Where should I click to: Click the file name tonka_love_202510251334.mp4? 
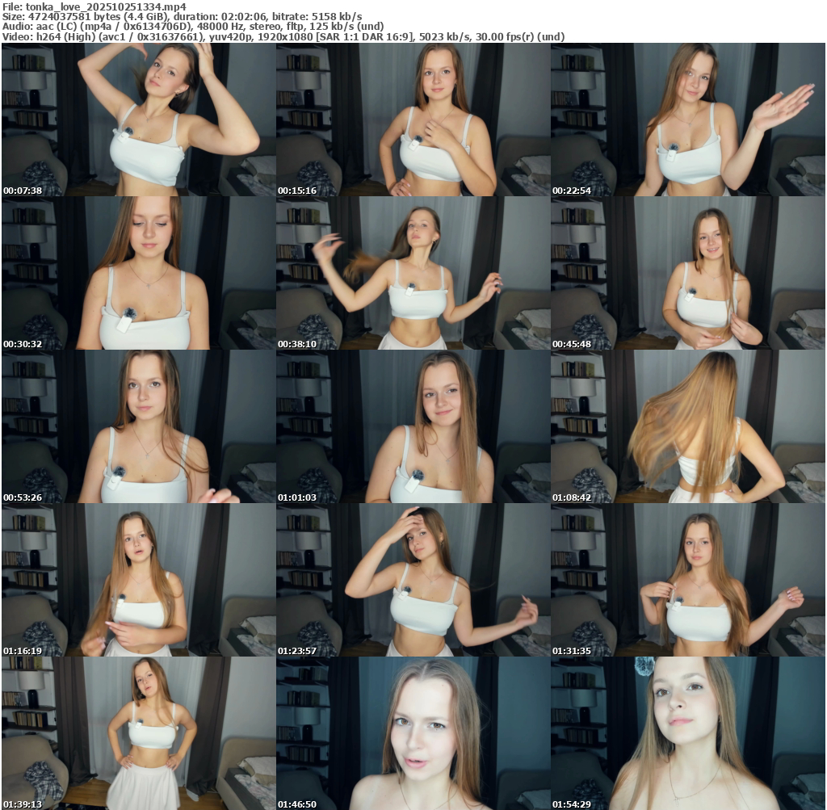coord(106,6)
